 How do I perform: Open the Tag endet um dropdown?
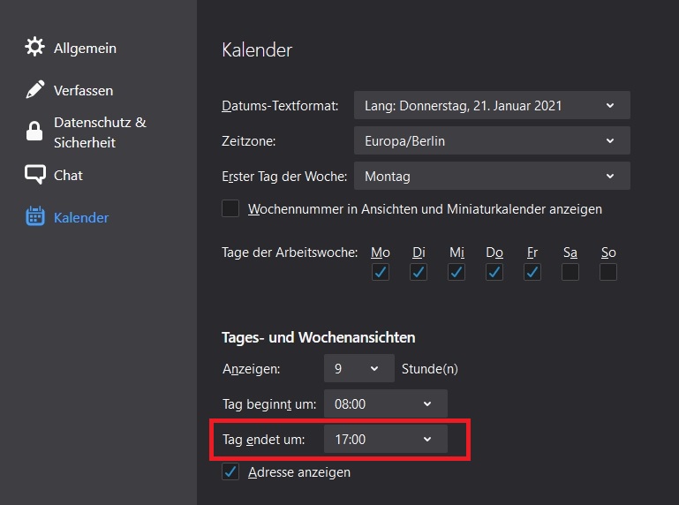click(385, 439)
